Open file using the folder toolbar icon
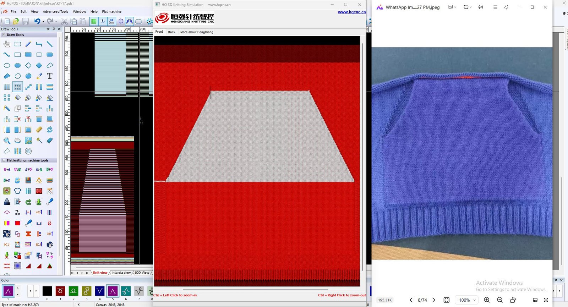Viewport: 568px width, 307px height. pos(16,21)
